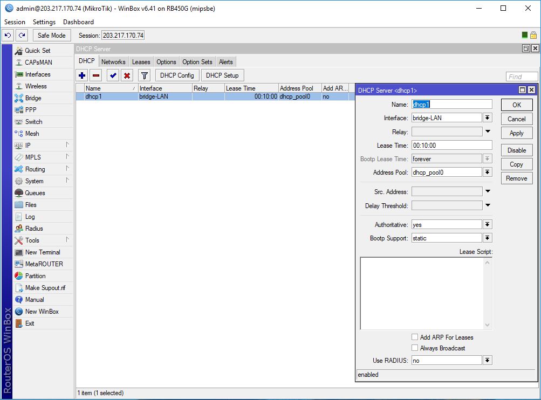The height and width of the screenshot is (400, 541).
Task: Click the blue checkmark enable icon
Action: (x=113, y=75)
